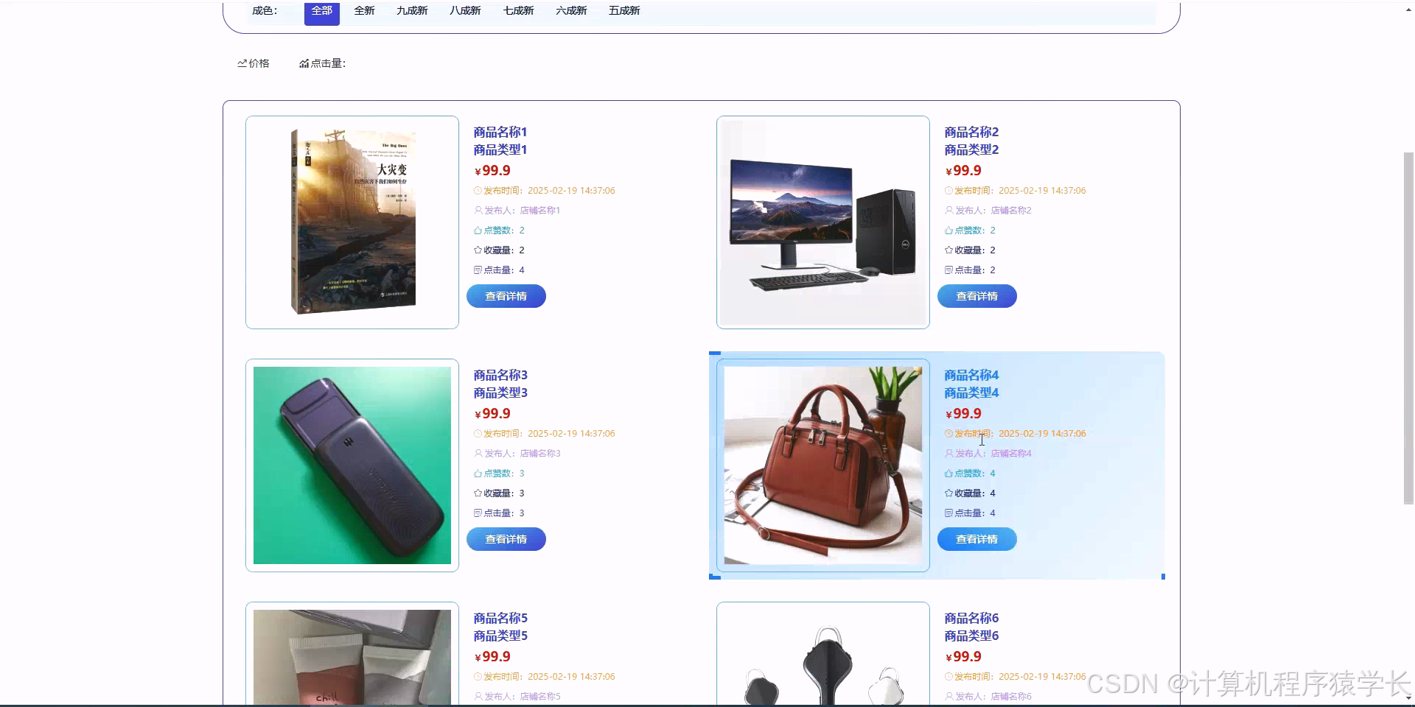This screenshot has height=707, width=1415.
Task: Click 查看详情 button for 商品名称1
Action: (x=506, y=295)
